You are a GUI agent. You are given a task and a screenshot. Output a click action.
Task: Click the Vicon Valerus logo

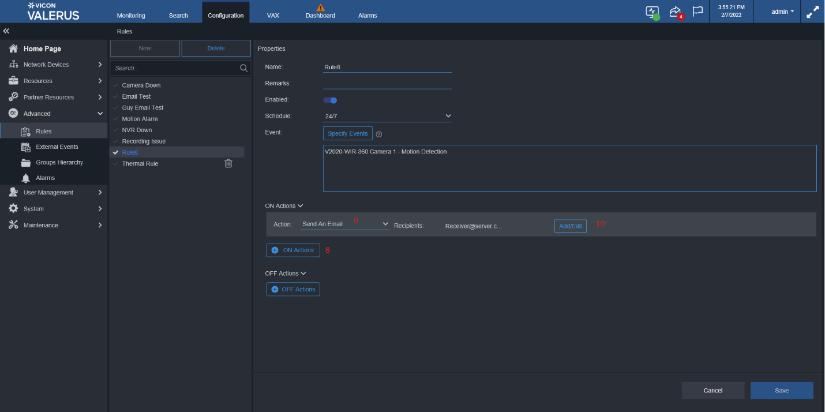click(53, 11)
